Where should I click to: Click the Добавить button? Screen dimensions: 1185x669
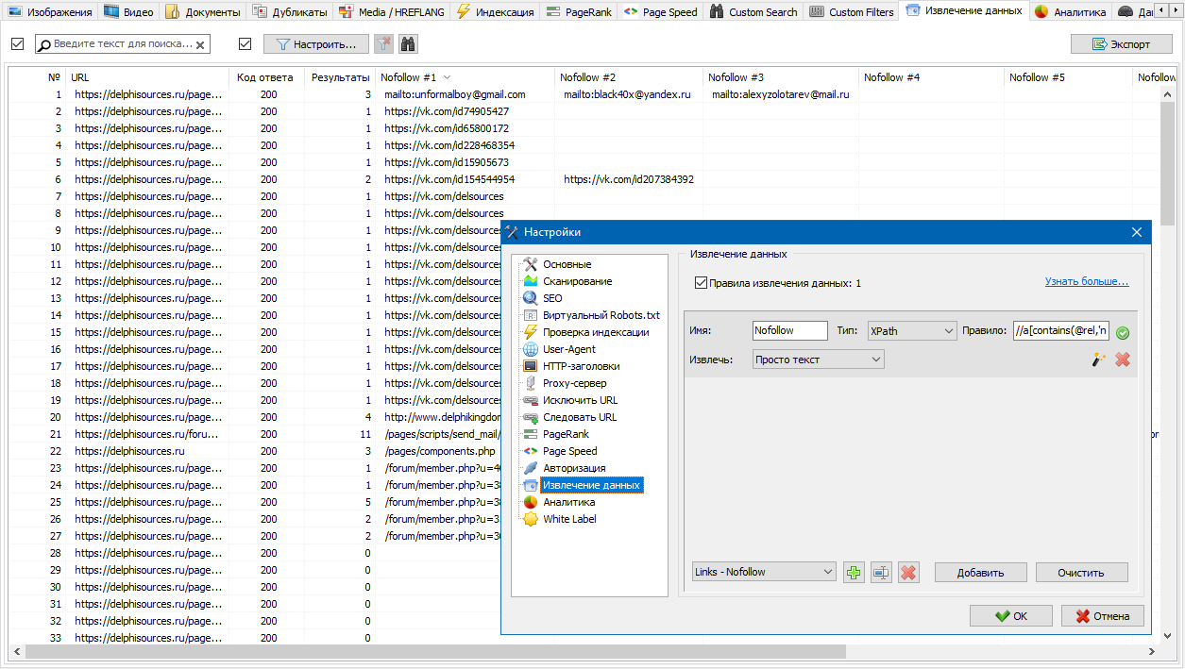(x=980, y=573)
